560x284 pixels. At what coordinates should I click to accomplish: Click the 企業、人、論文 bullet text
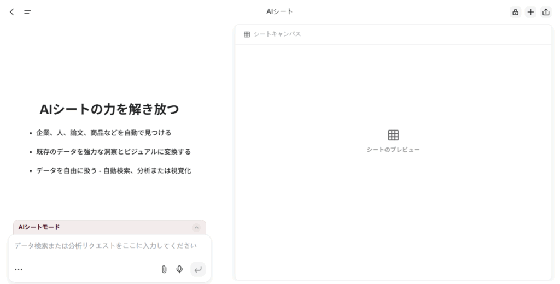click(104, 133)
